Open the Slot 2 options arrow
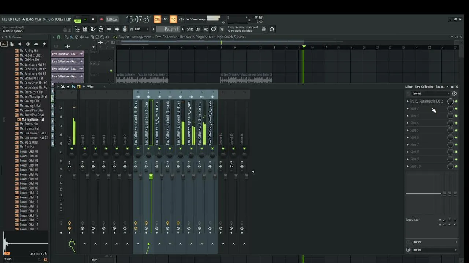469x263 pixels. pos(408,108)
